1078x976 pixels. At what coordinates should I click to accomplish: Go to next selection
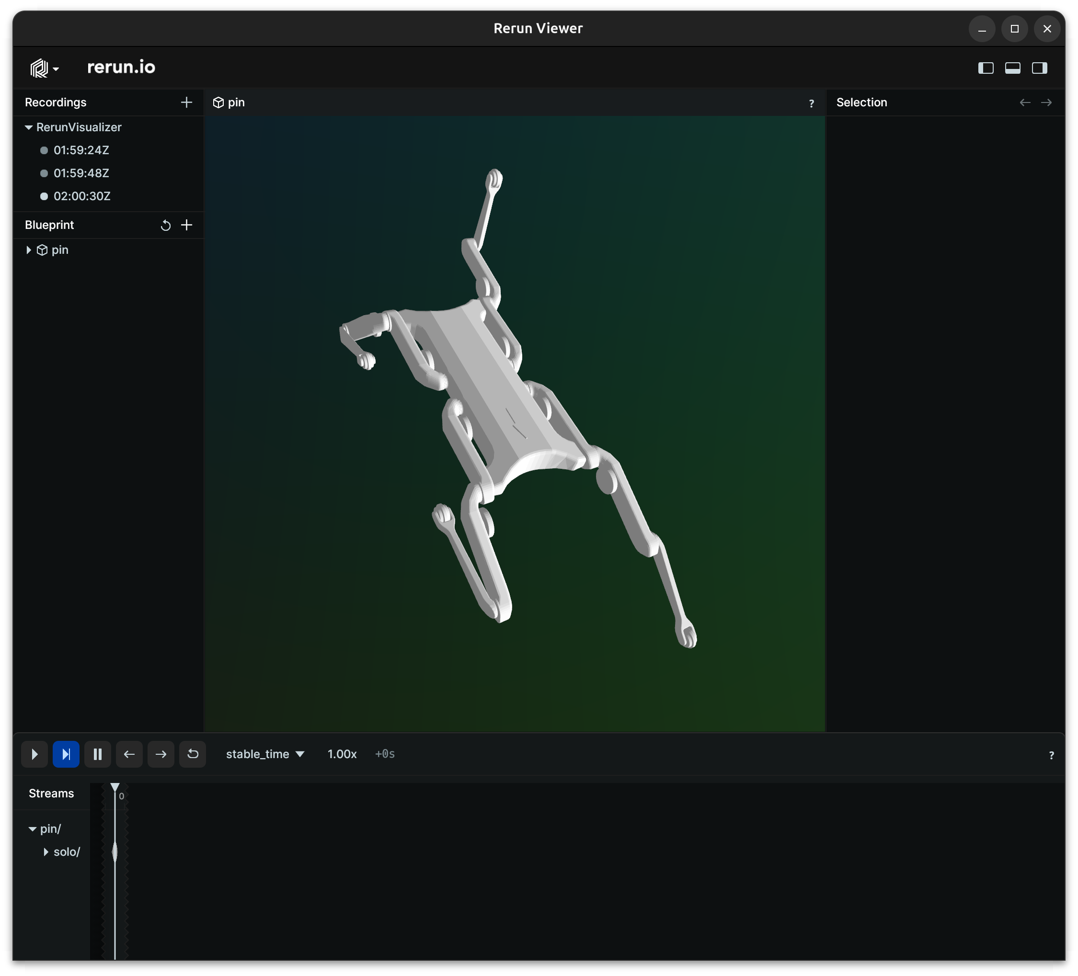[1046, 102]
